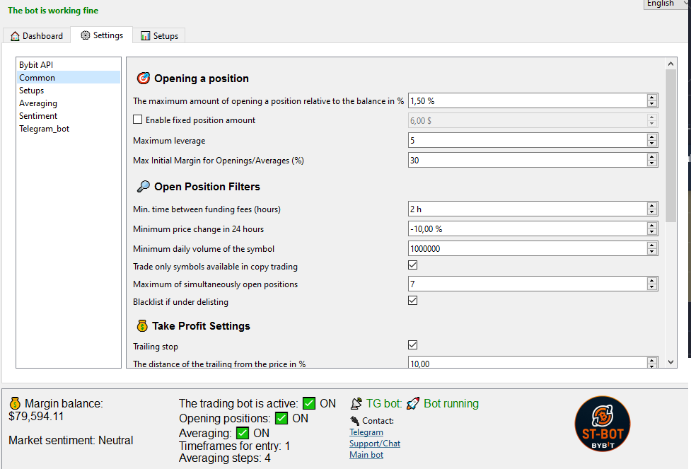The height and width of the screenshot is (469, 691).
Task: Decrease Maximum leverage value
Action: [652, 144]
